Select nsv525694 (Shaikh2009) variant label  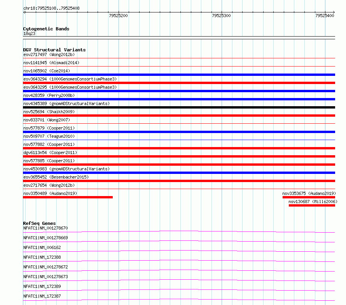[x=49, y=112]
